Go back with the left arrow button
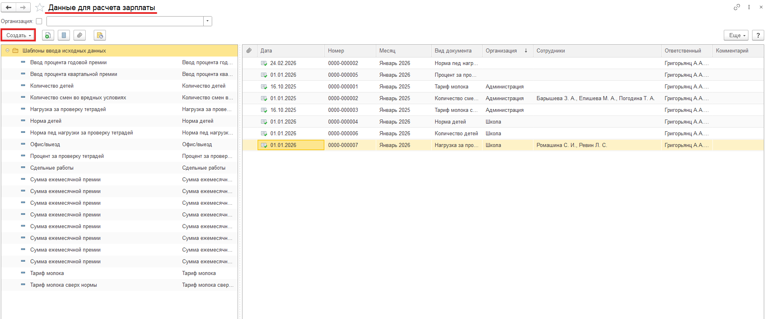Screen dimensions: 765x319 click(x=8, y=7)
